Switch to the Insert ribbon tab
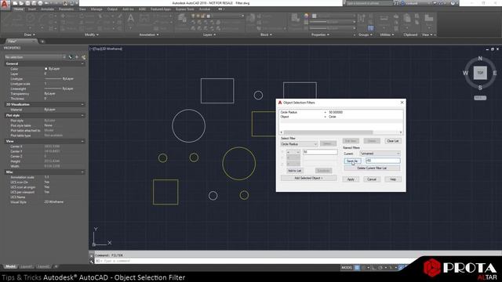 click(x=32, y=9)
